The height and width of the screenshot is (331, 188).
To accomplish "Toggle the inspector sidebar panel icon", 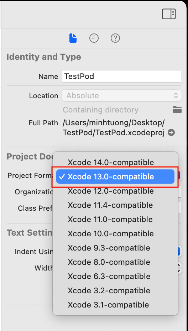I will point(169,14).
